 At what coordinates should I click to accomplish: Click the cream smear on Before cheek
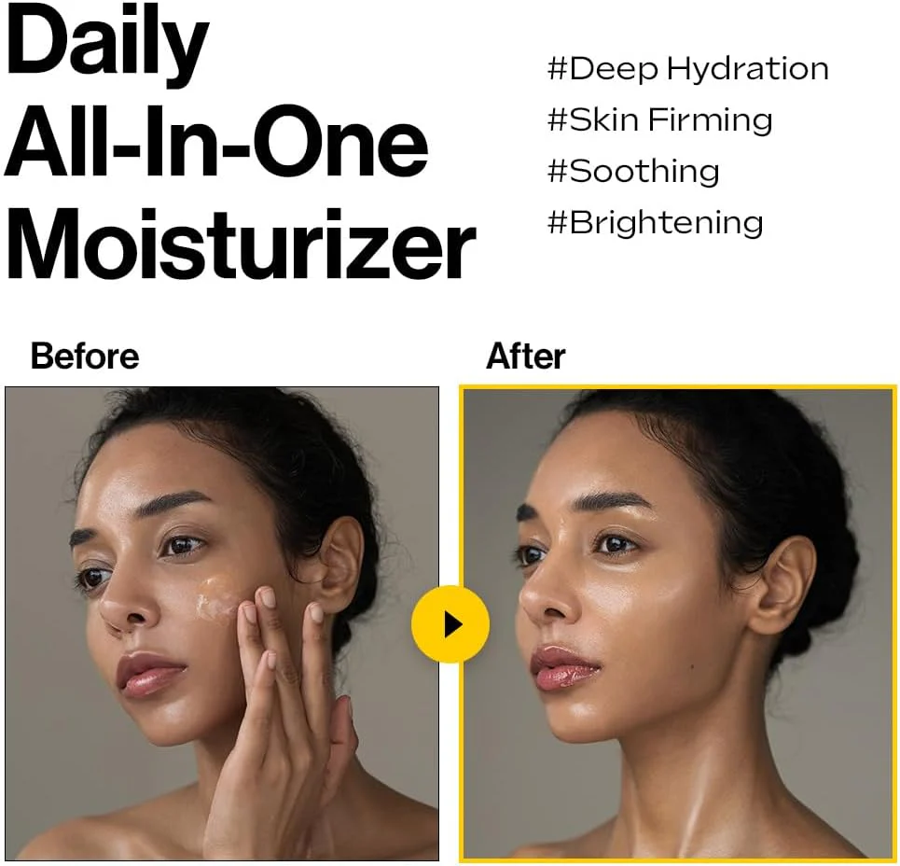(x=217, y=598)
